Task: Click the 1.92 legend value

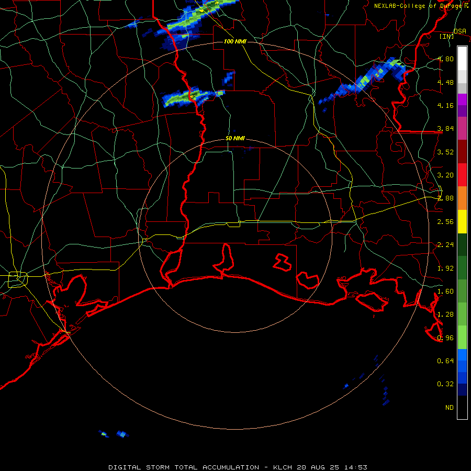Action: [x=445, y=268]
